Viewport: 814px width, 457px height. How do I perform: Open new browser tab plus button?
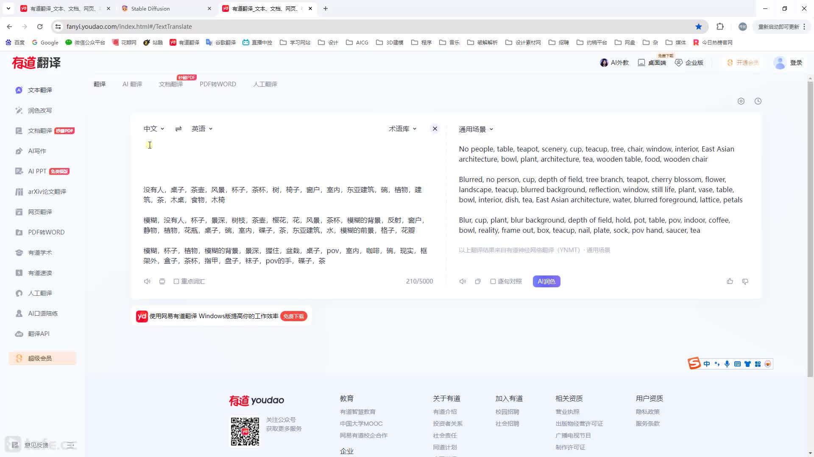(x=326, y=8)
